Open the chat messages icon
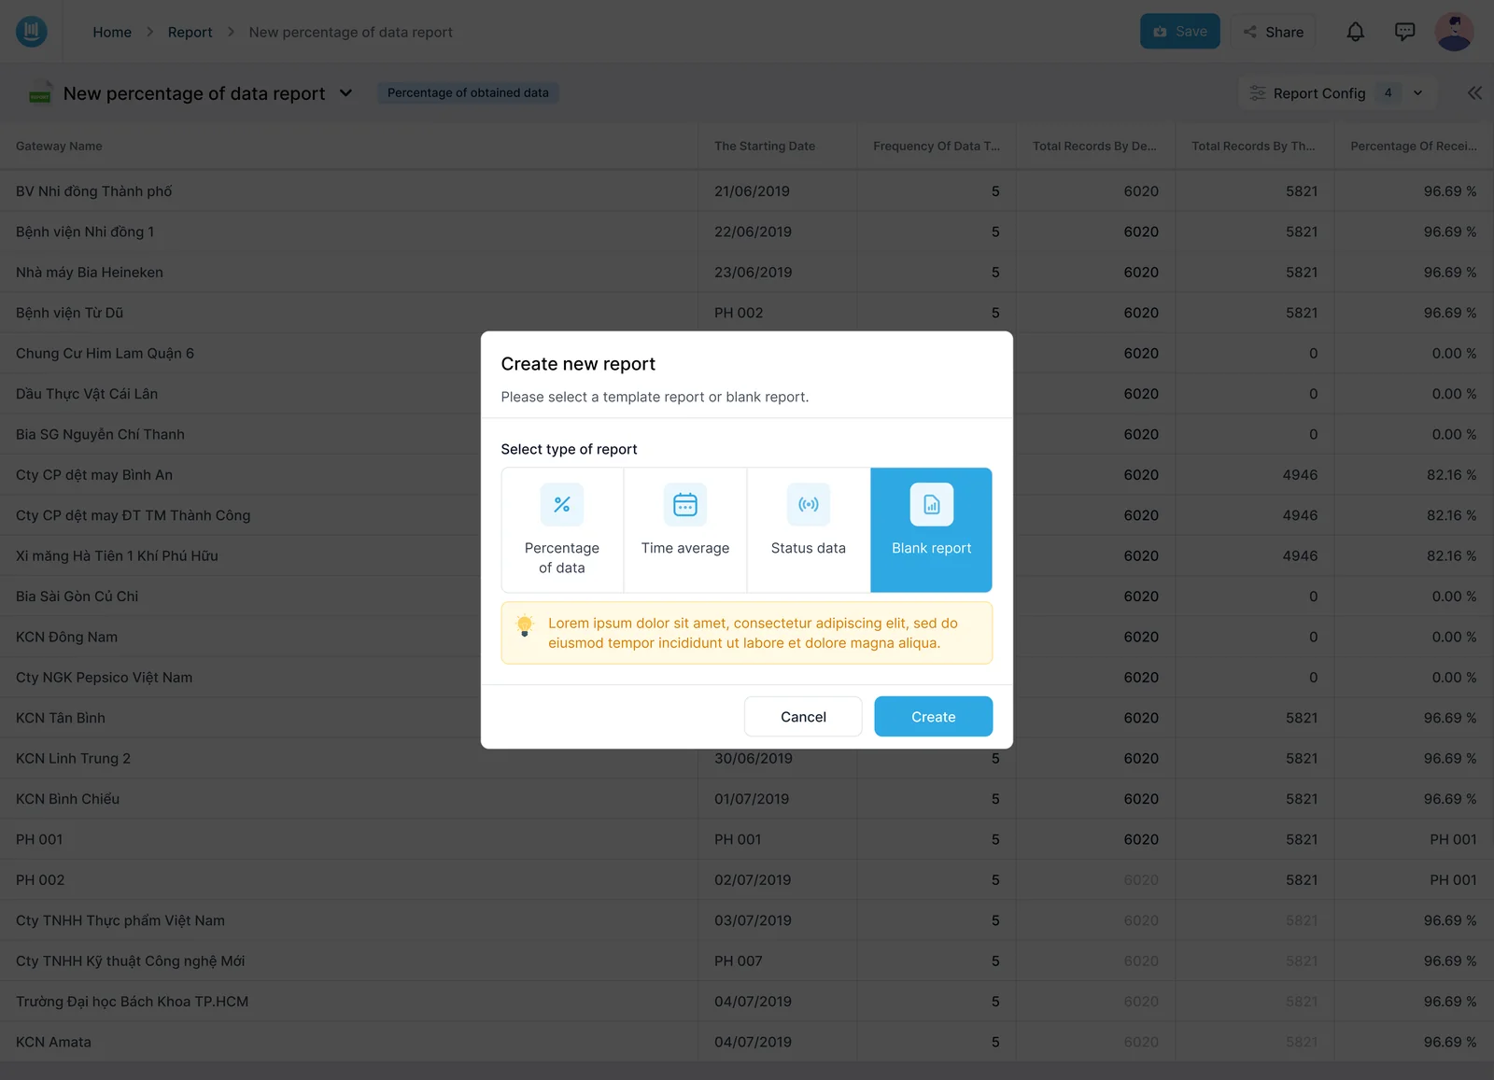The height and width of the screenshot is (1080, 1494). [1404, 32]
